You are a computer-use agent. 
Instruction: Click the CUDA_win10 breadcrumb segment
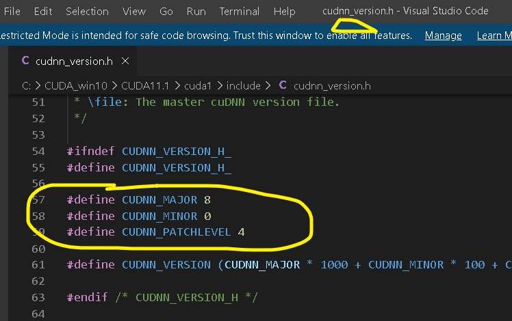[76, 86]
